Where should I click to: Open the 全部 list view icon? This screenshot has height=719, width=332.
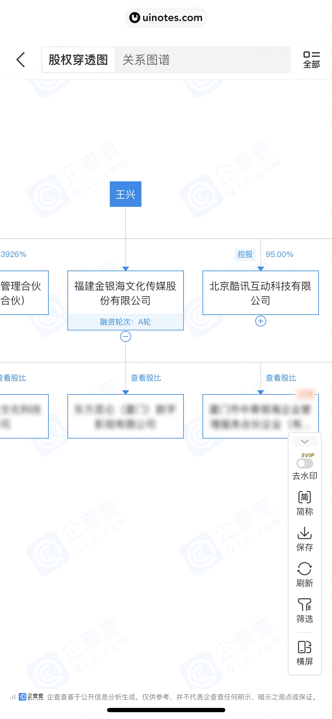[x=311, y=60]
